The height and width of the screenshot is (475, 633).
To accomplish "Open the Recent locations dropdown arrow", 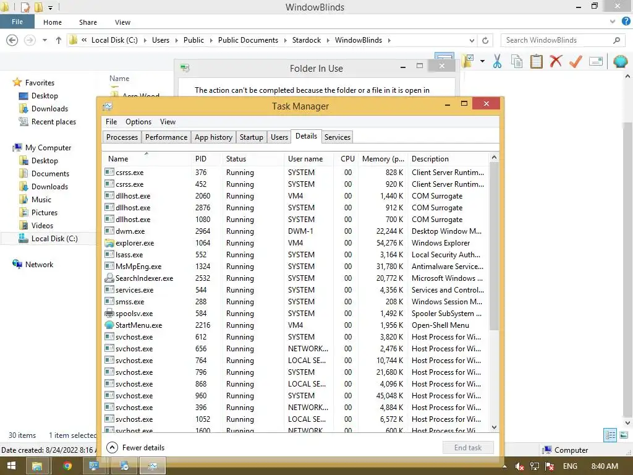I will pos(45,40).
